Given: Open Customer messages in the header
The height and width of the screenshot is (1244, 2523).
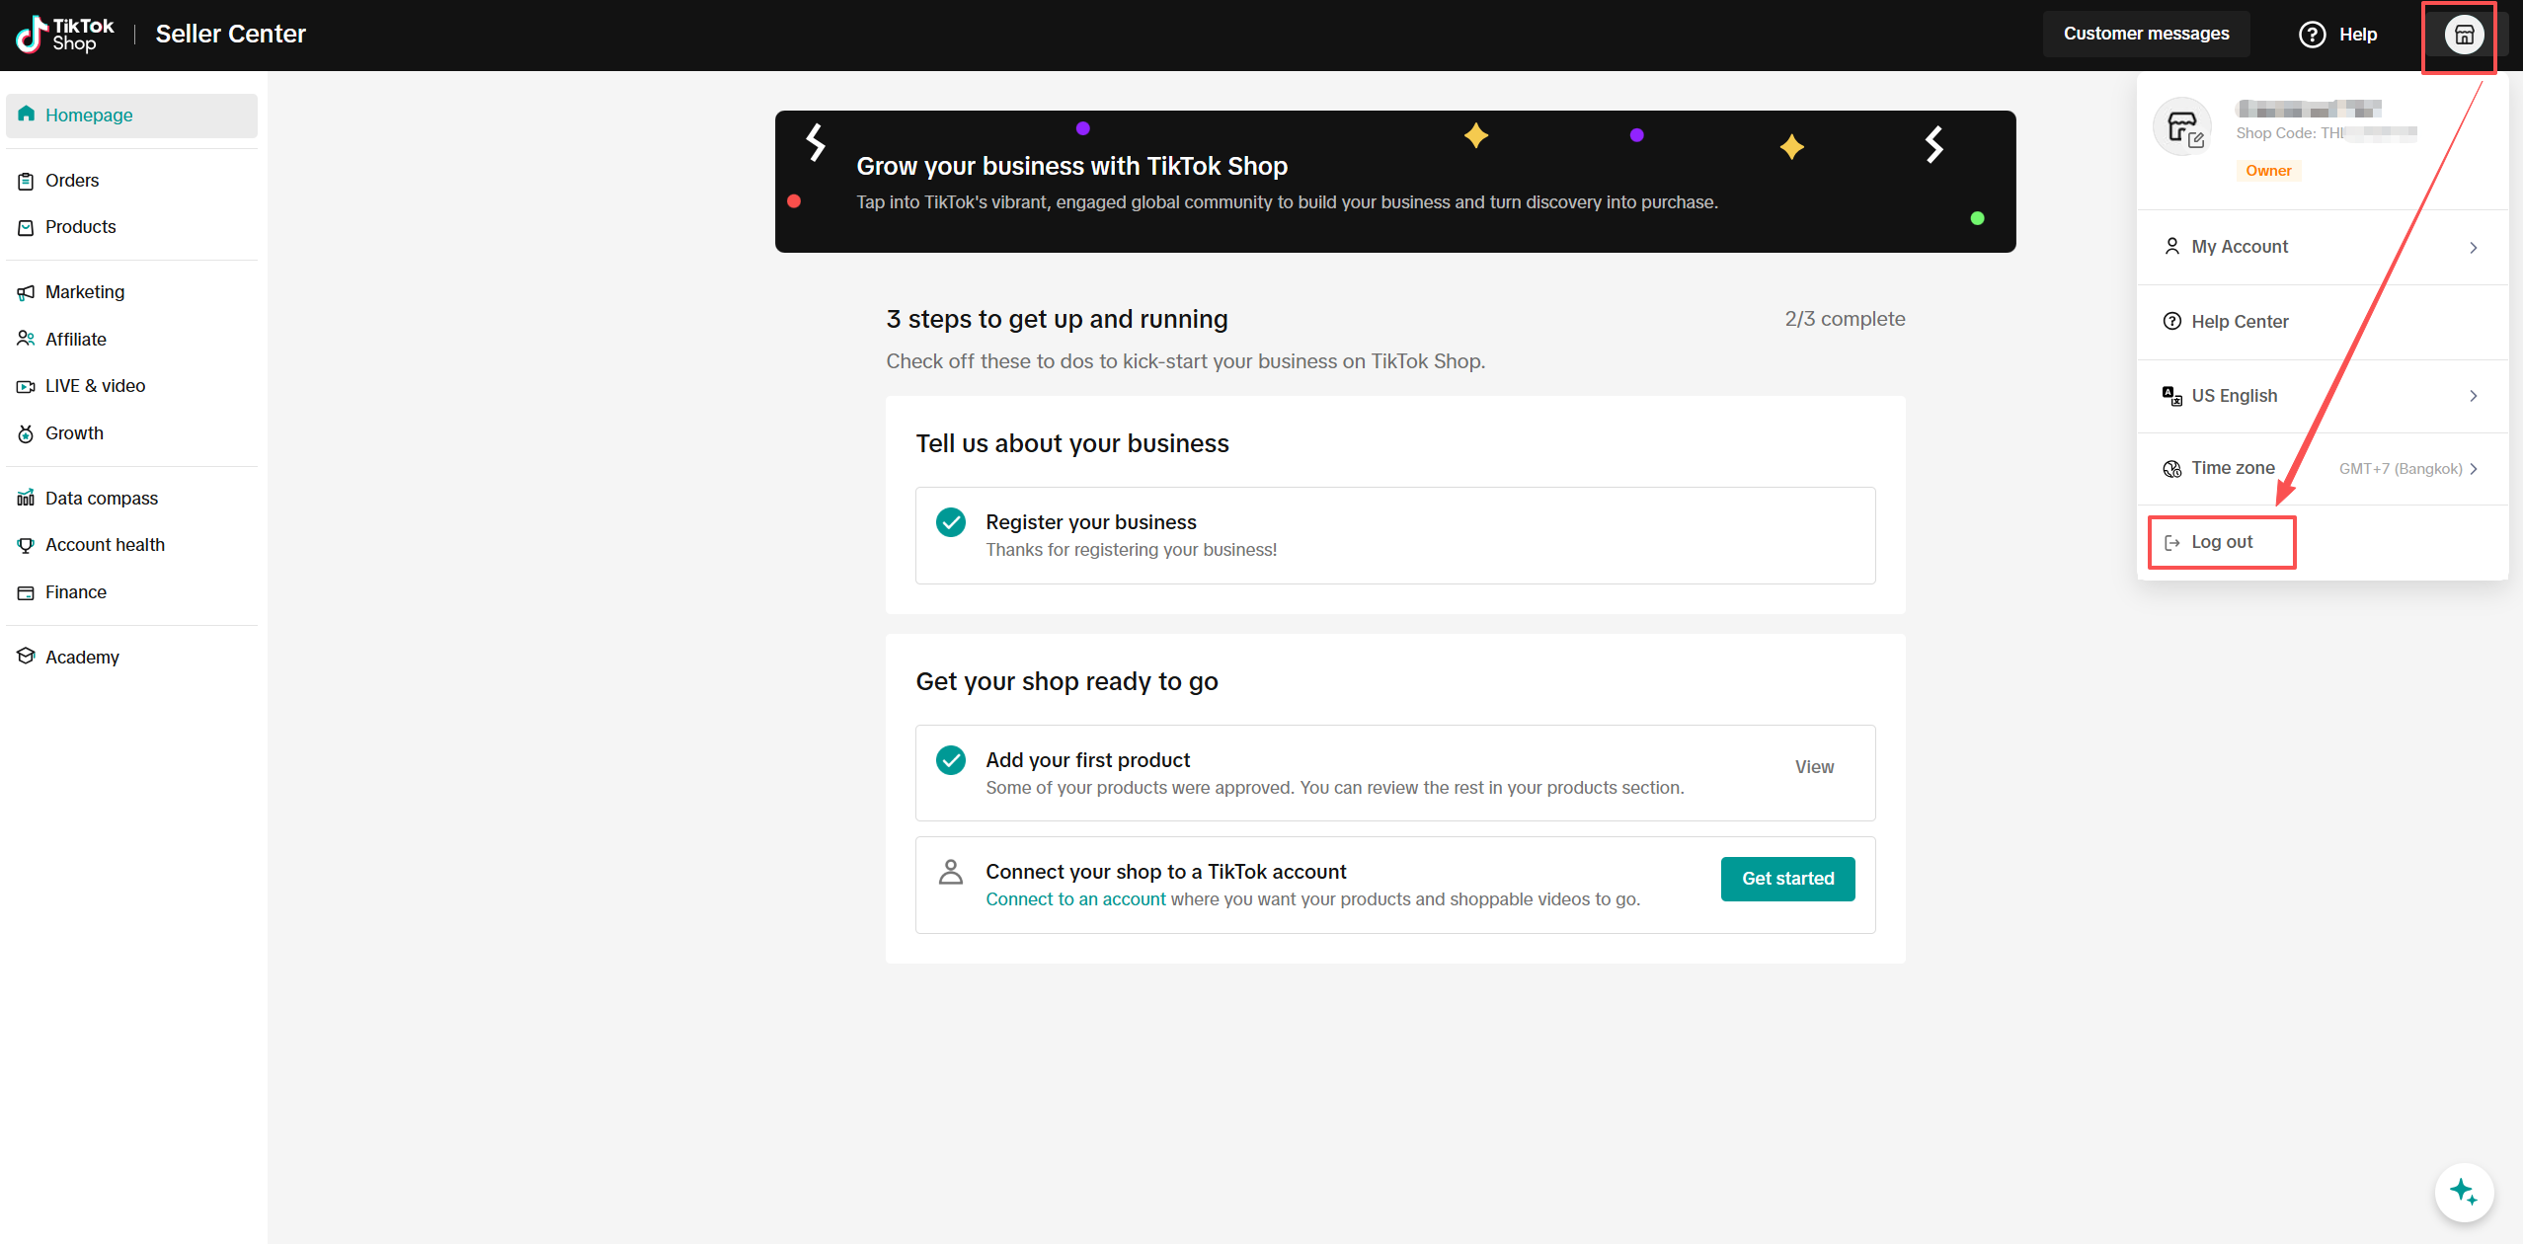Looking at the screenshot, I should [2145, 35].
